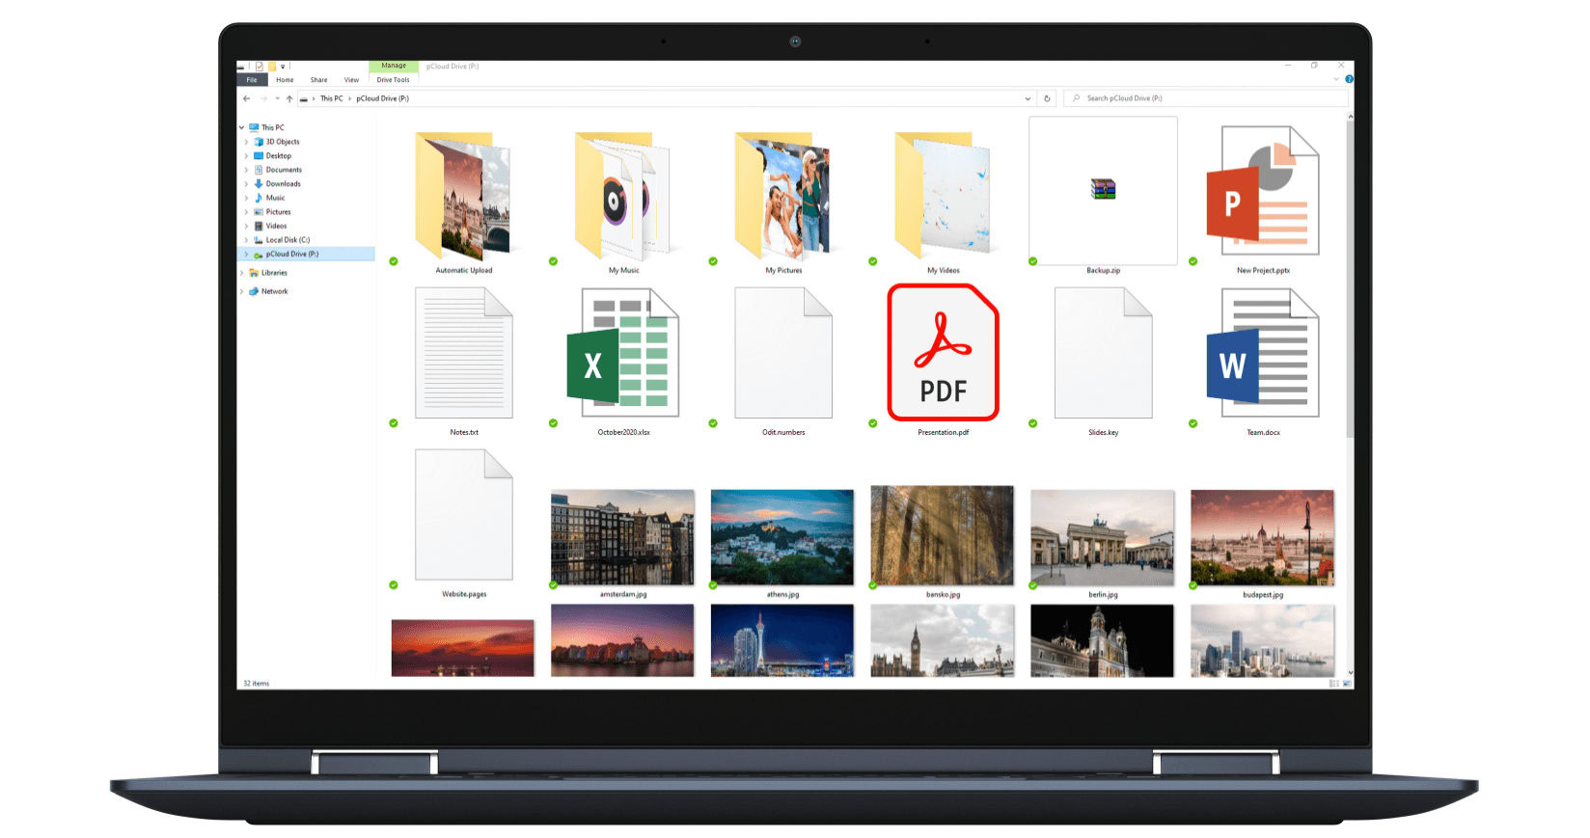Open Explorer help with the question mark
Screen dimensions: 1590x838
[x=1349, y=79]
